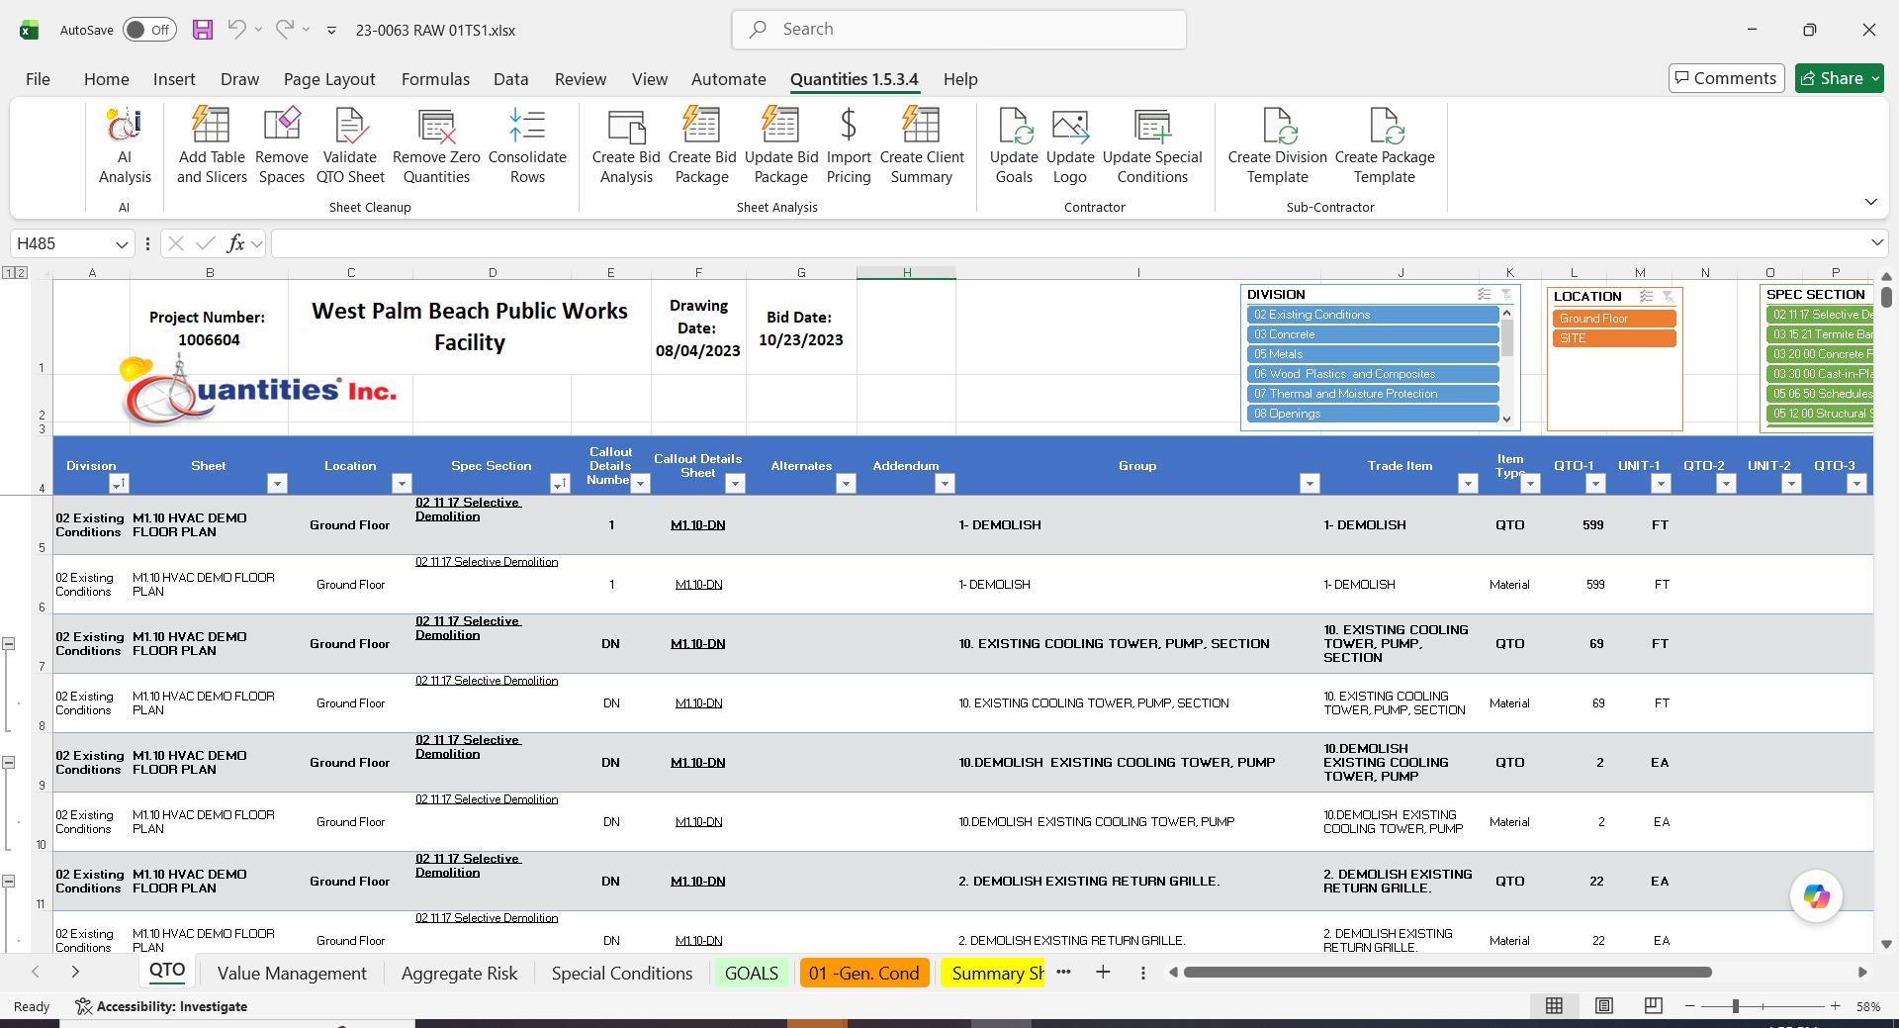Click Create Package Template icon
1899x1028 pixels.
(x=1385, y=126)
